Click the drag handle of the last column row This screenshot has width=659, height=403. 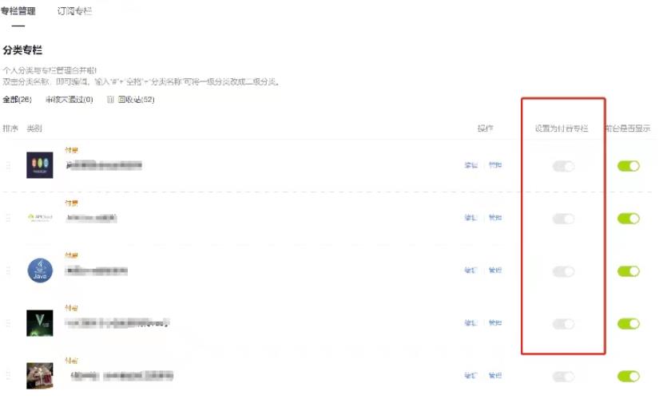click(x=9, y=376)
